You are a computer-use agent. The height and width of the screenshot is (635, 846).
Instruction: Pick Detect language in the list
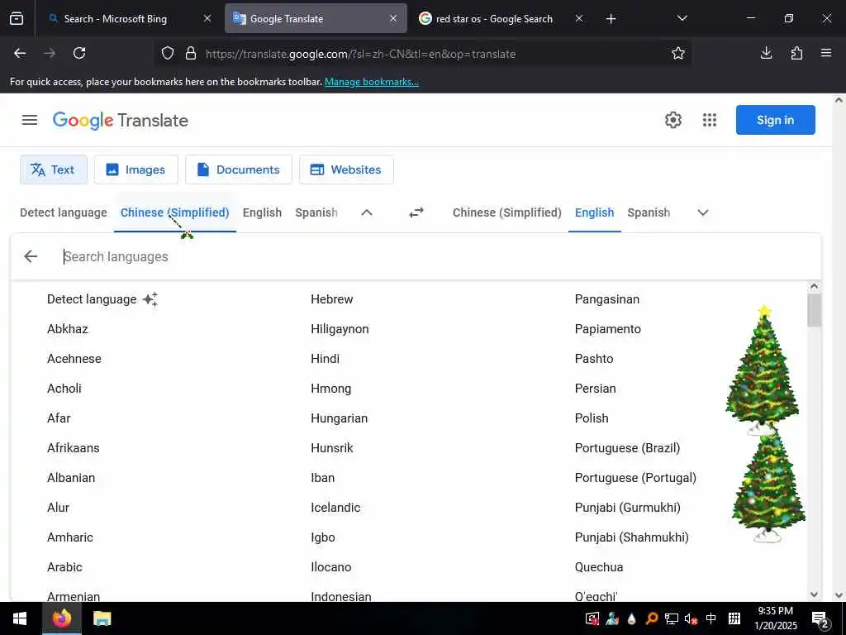click(x=92, y=299)
